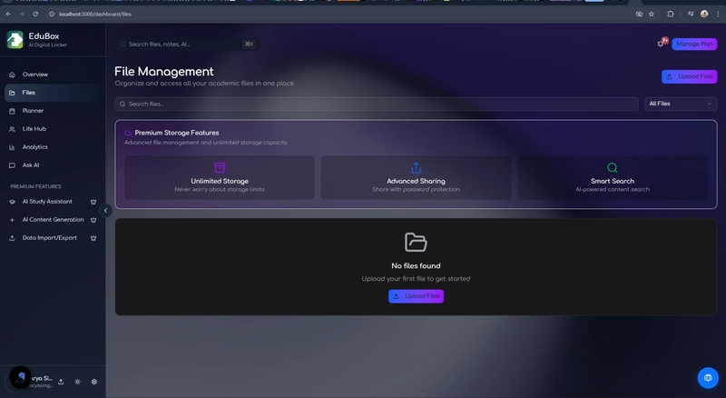Click the browser bookmark star icon

click(x=652, y=14)
